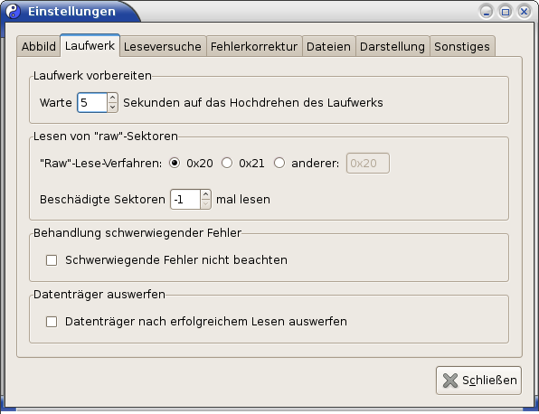Select the 0x21 raw reading mode
This screenshot has width=539, height=414.
tap(227, 163)
